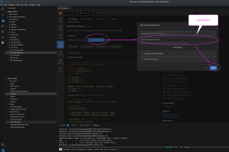Expand External resources section
This screenshot has height=152, width=229.
178,59
